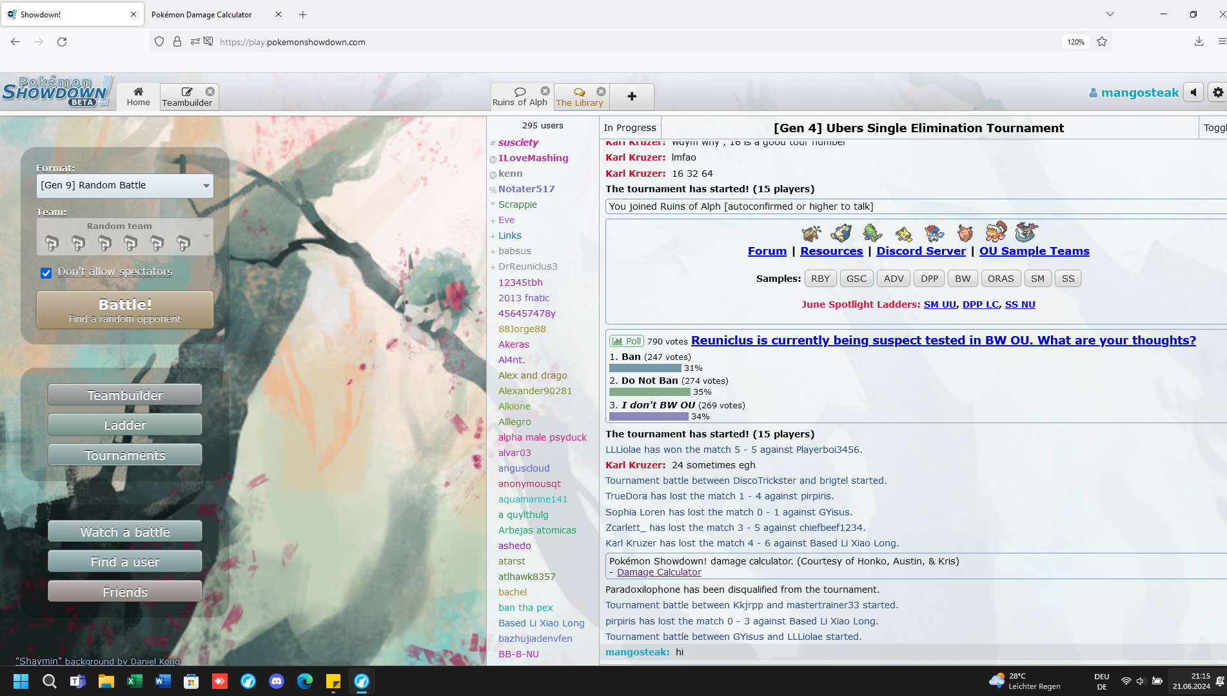
Task: Open Microsoft Edge from the taskbar
Action: (305, 681)
